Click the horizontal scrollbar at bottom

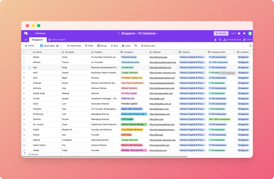pyautogui.click(x=104, y=157)
